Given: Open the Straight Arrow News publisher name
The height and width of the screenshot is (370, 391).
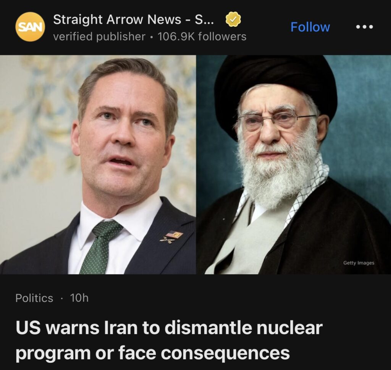Looking at the screenshot, I should click(133, 19).
